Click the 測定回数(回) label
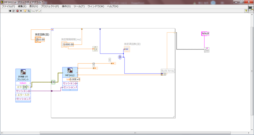Viewport: 254px width, 135px height. (42, 35)
